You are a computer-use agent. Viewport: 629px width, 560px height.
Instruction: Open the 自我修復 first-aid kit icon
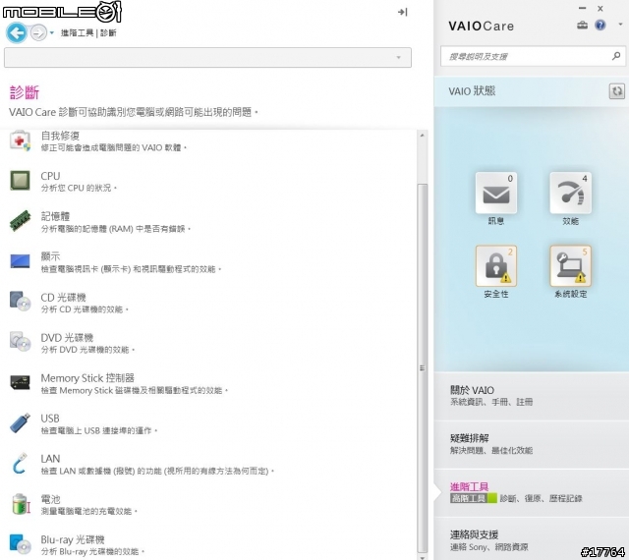click(20, 140)
